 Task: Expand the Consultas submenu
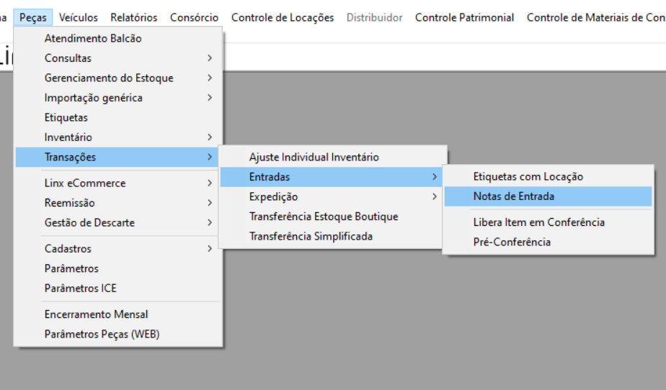tap(68, 58)
